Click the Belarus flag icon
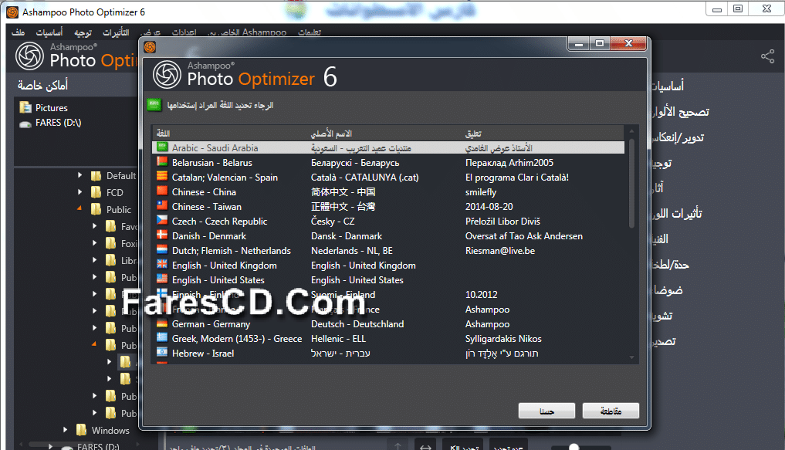Image resolution: width=785 pixels, height=450 pixels. point(161,161)
